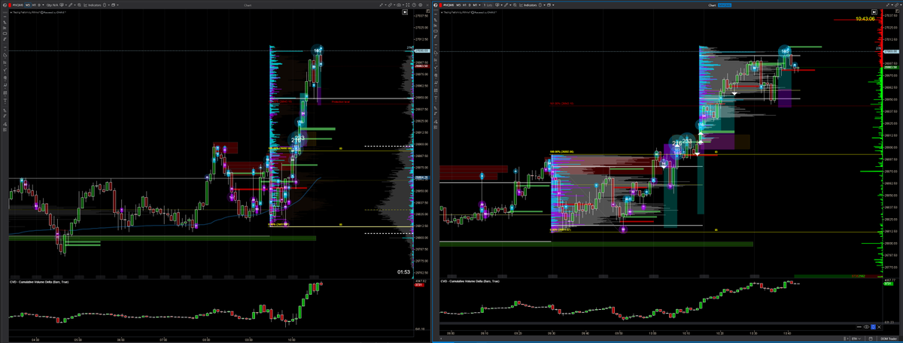Expand window layout dropdown in left chart

click(117, 5)
